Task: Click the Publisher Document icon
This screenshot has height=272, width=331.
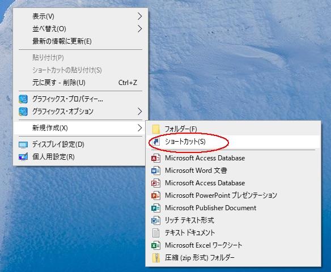Action: (x=156, y=208)
